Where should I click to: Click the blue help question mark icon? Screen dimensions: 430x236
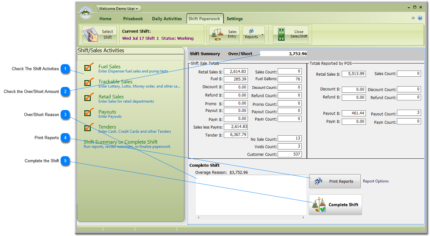point(420,18)
